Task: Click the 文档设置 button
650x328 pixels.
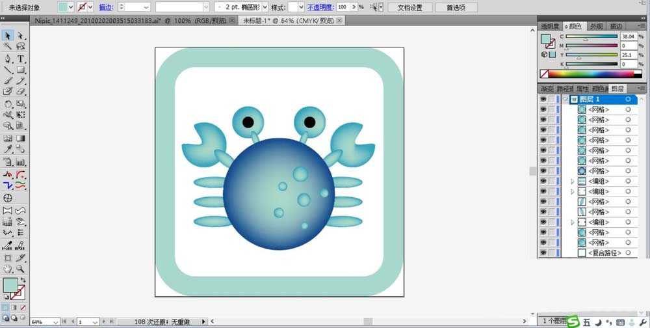Action: [x=410, y=7]
